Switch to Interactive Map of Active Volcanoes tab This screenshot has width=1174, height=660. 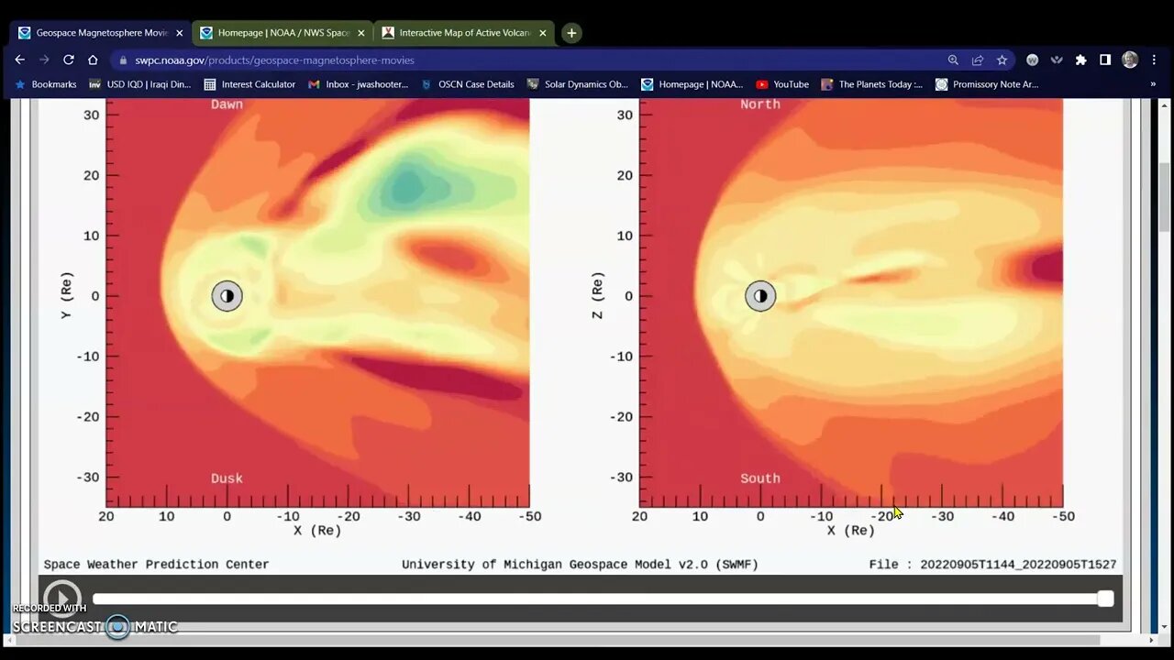465,33
